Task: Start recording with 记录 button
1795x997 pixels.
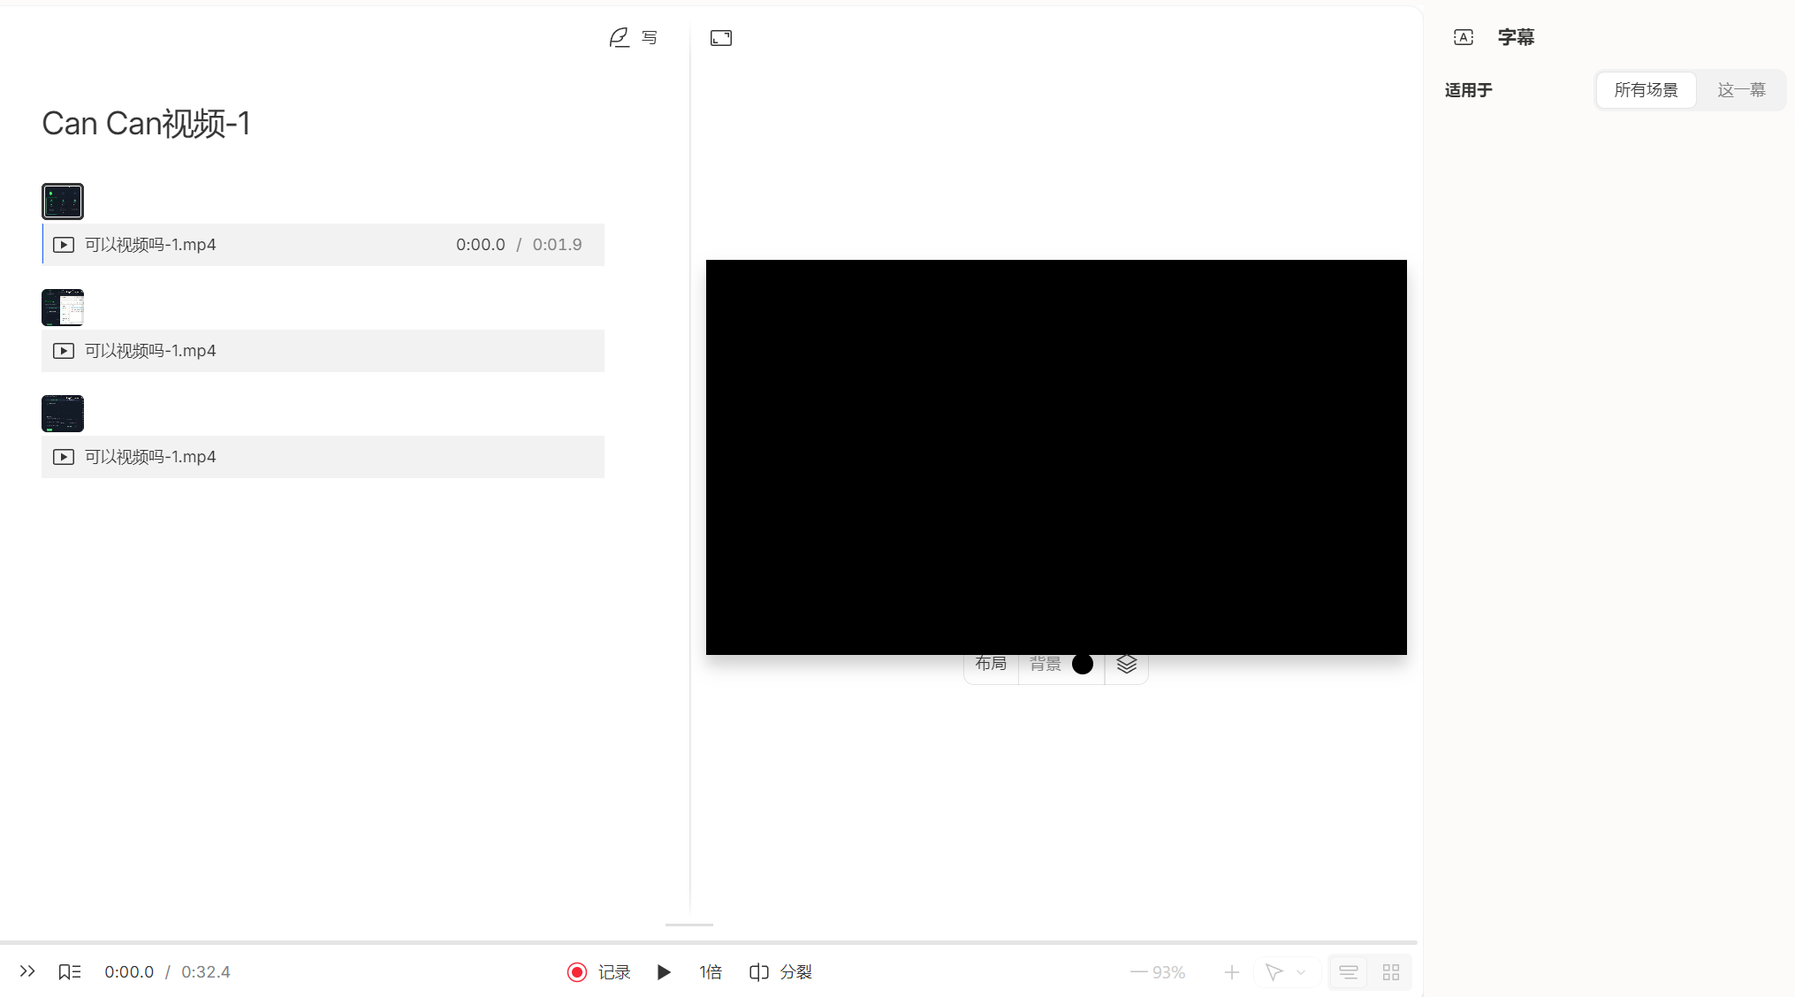Action: coord(599,972)
